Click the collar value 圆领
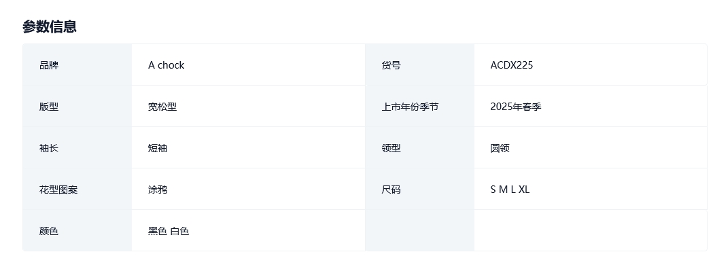Viewport: 713px width, 269px height. [x=500, y=148]
